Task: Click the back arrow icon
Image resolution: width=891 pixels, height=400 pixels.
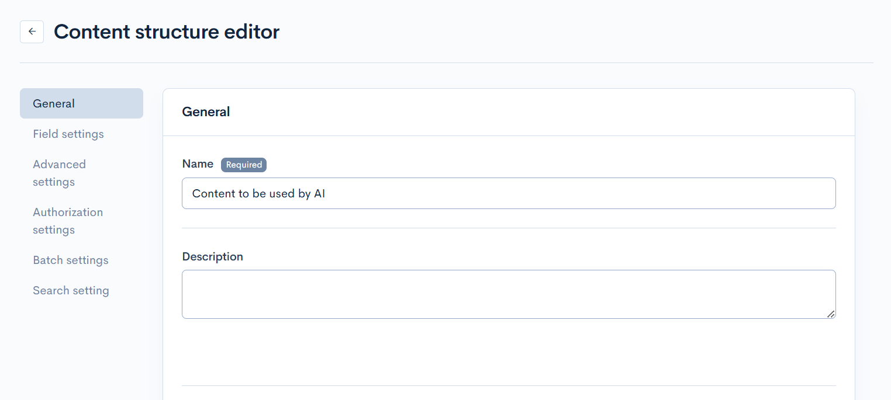Action: 32,32
